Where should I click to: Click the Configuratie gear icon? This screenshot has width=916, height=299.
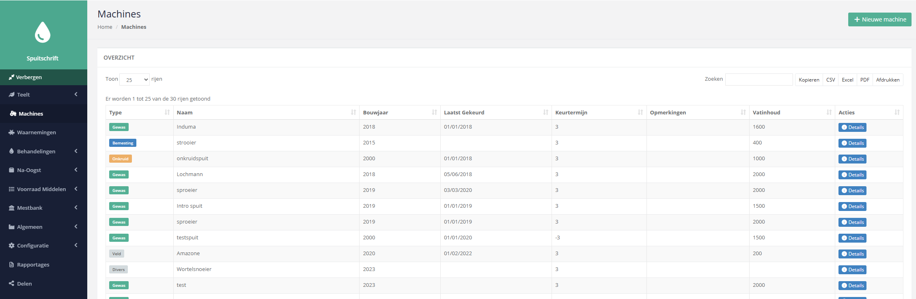(x=12, y=245)
